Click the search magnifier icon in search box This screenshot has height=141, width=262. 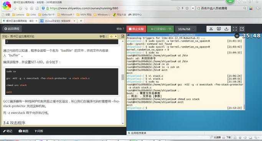(x=244, y=8)
